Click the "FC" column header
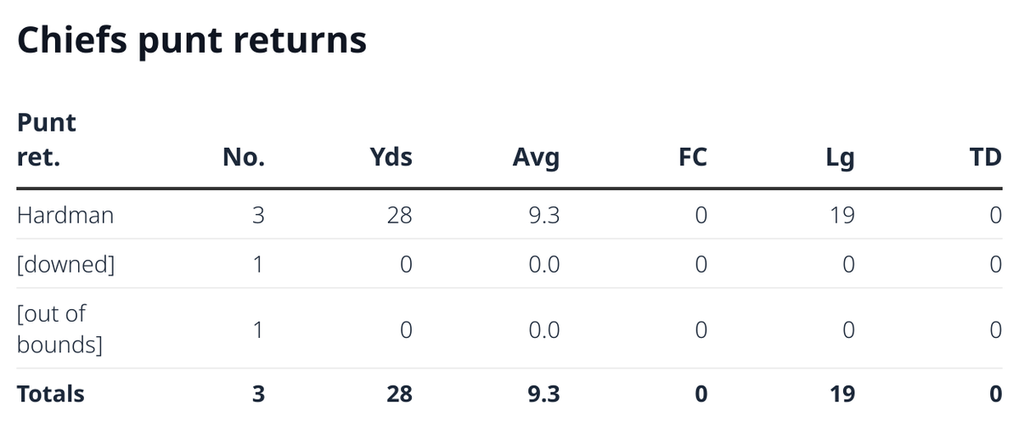1019x433 pixels. 693,157
